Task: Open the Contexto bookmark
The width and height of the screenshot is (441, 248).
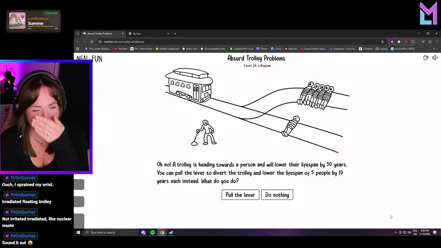Action: pyautogui.click(x=366, y=49)
